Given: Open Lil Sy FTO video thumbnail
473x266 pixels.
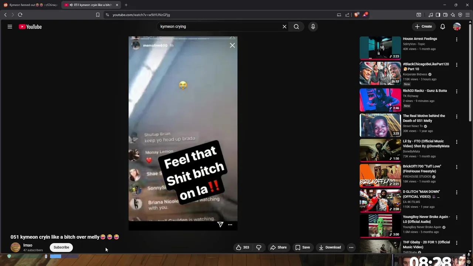Looking at the screenshot, I should tap(380, 150).
